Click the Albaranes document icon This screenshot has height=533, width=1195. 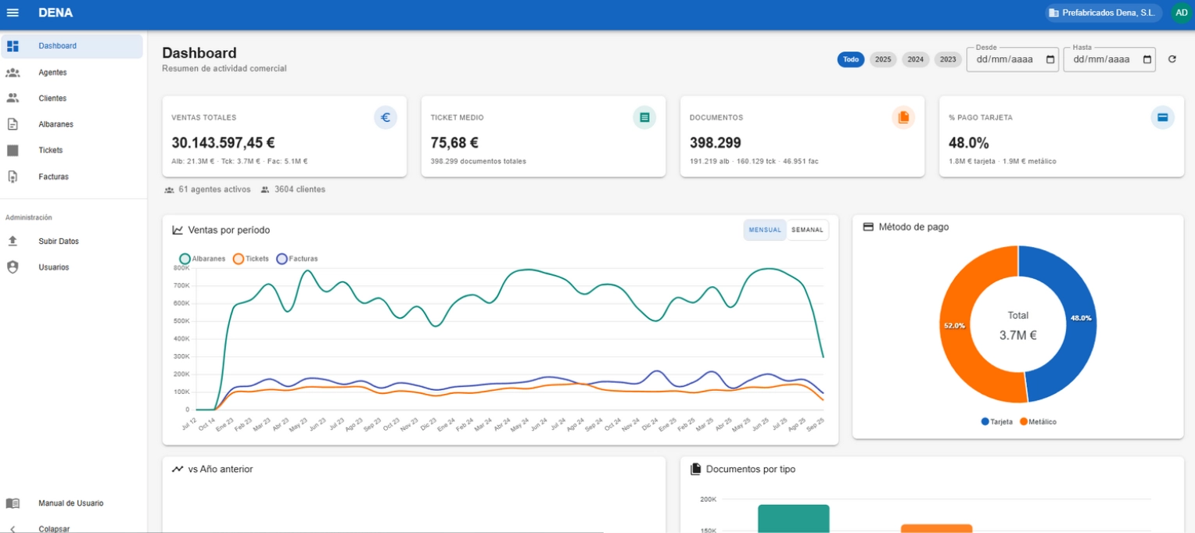click(13, 124)
